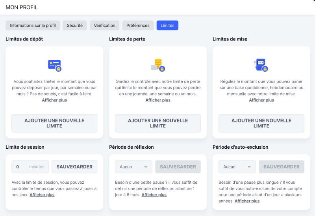Click the Limites de perte section title
The height and width of the screenshot is (216, 315).
coord(127,39)
